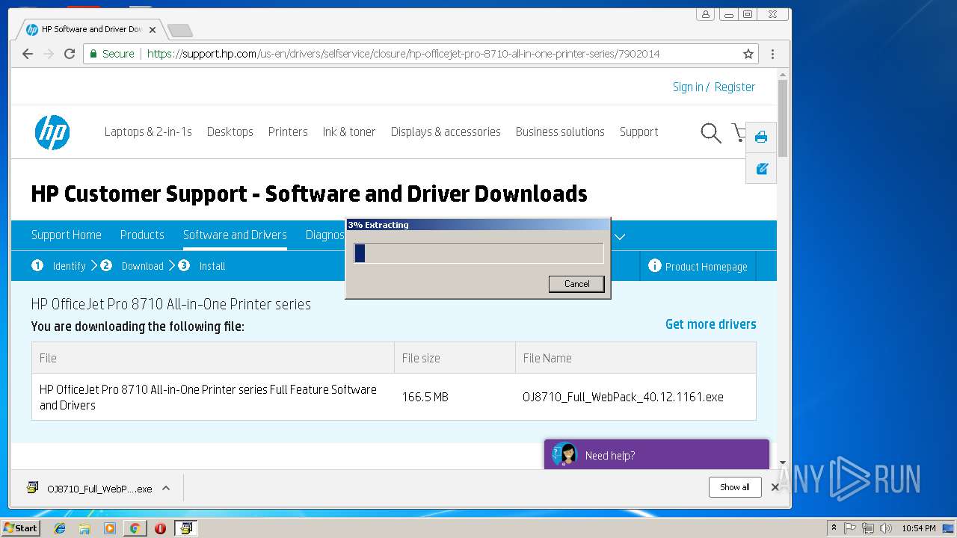The height and width of the screenshot is (538, 957).
Task: Click file name OJ8710_Full_WebPack_40.12.1161.exe
Action: (623, 397)
